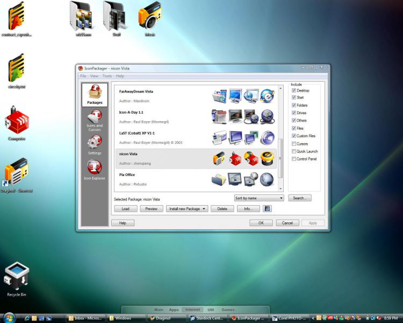Click the Search... button

coord(300,198)
